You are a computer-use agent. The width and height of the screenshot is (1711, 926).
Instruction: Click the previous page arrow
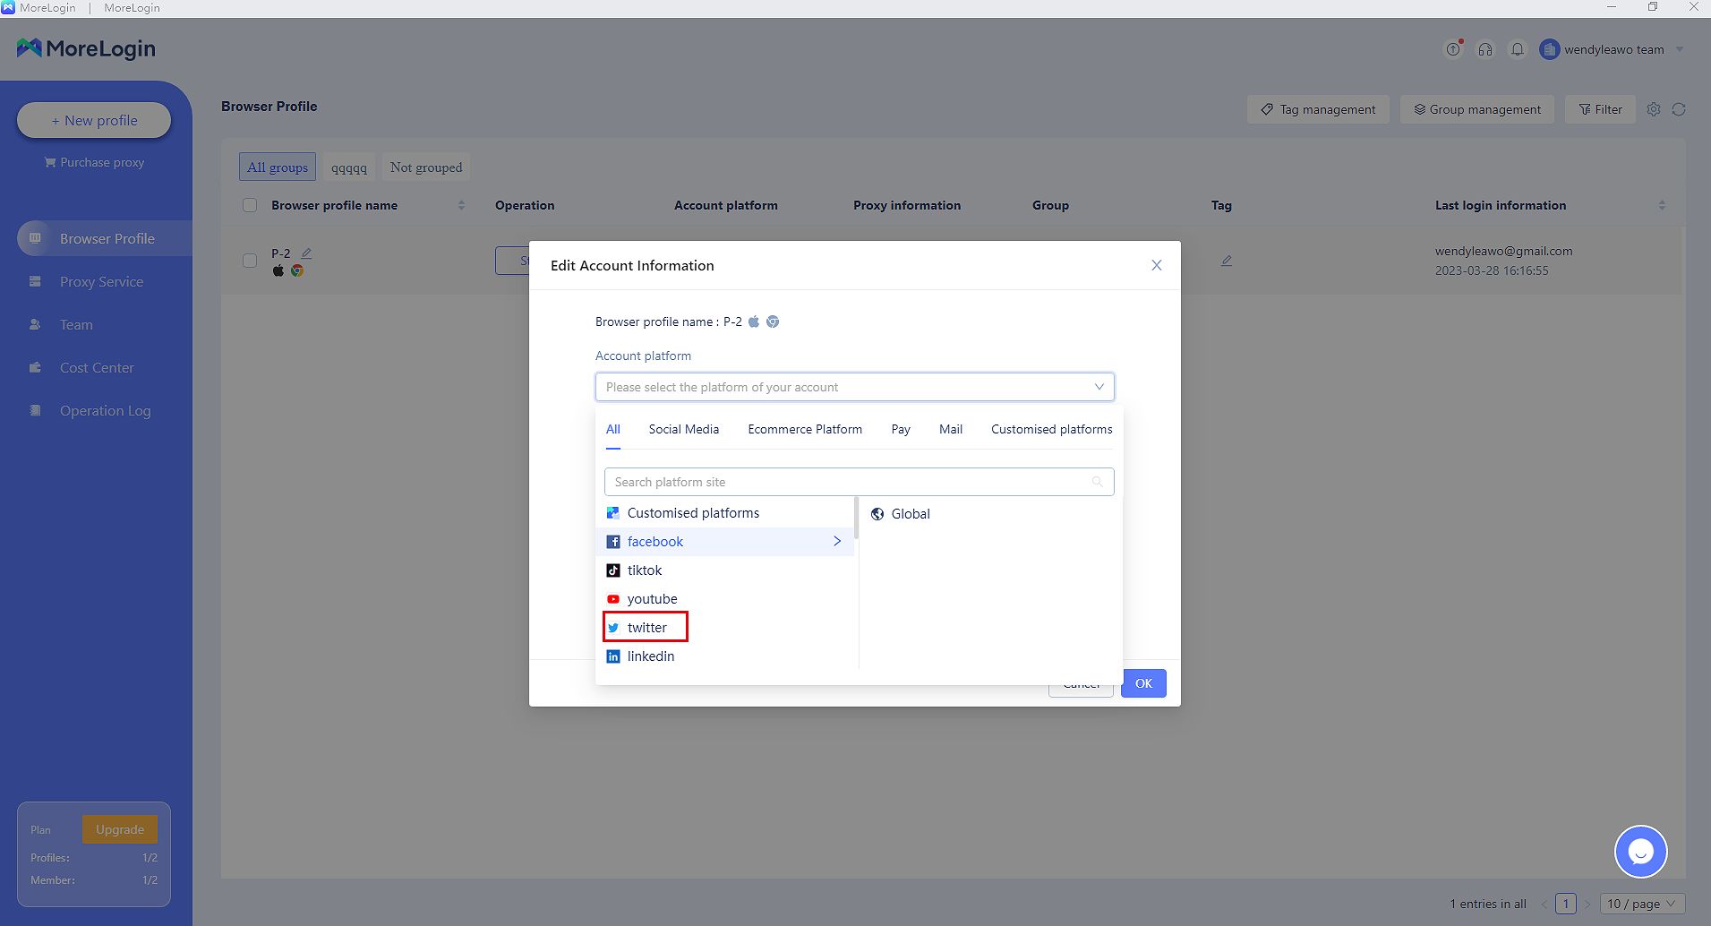tap(1544, 904)
